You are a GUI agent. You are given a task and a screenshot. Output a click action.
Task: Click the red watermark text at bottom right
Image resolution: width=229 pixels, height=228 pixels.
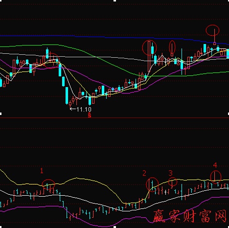coord(190,216)
